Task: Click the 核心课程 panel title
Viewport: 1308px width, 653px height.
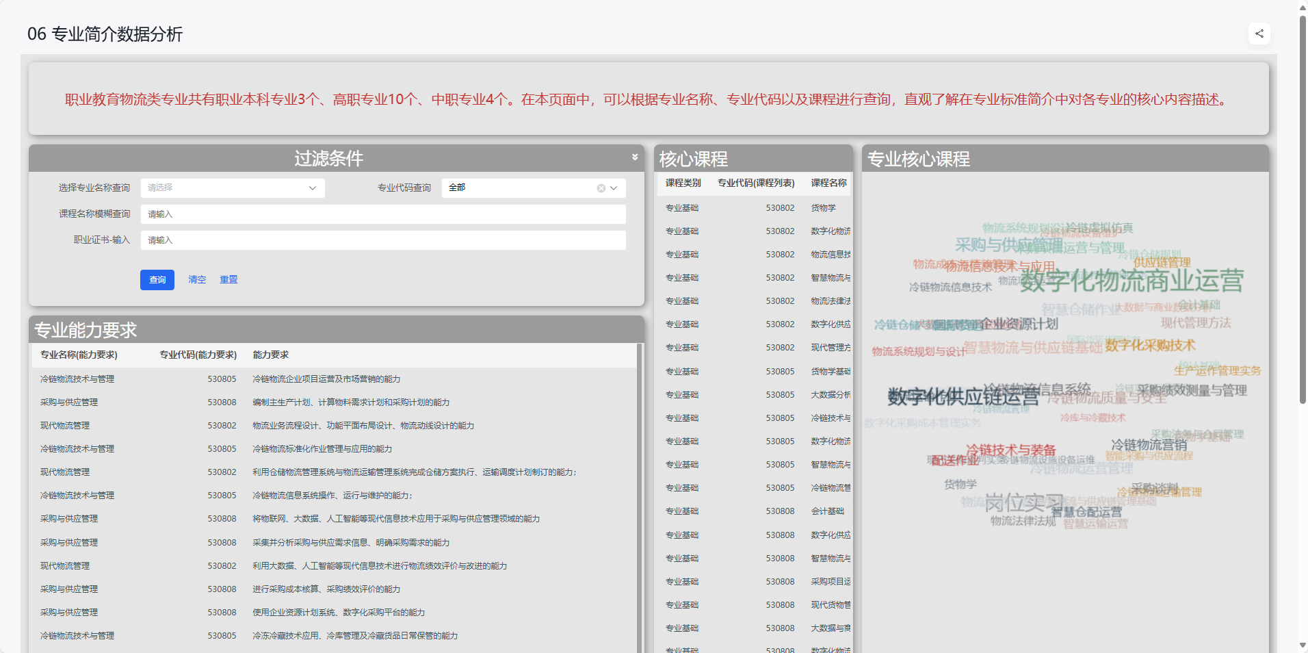Action: click(x=693, y=159)
